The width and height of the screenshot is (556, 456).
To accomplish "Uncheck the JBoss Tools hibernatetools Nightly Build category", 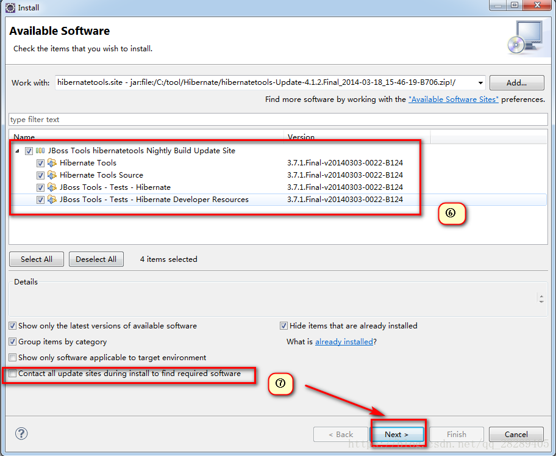I will click(29, 151).
